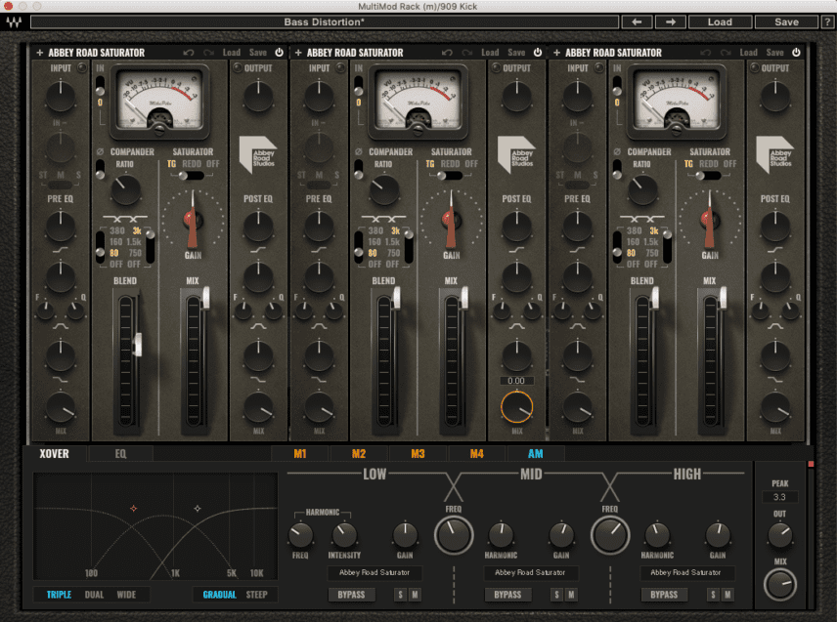Toggle TG/REDD/OFF switch in first Saturator
This screenshot has width=837, height=622.
191,176
